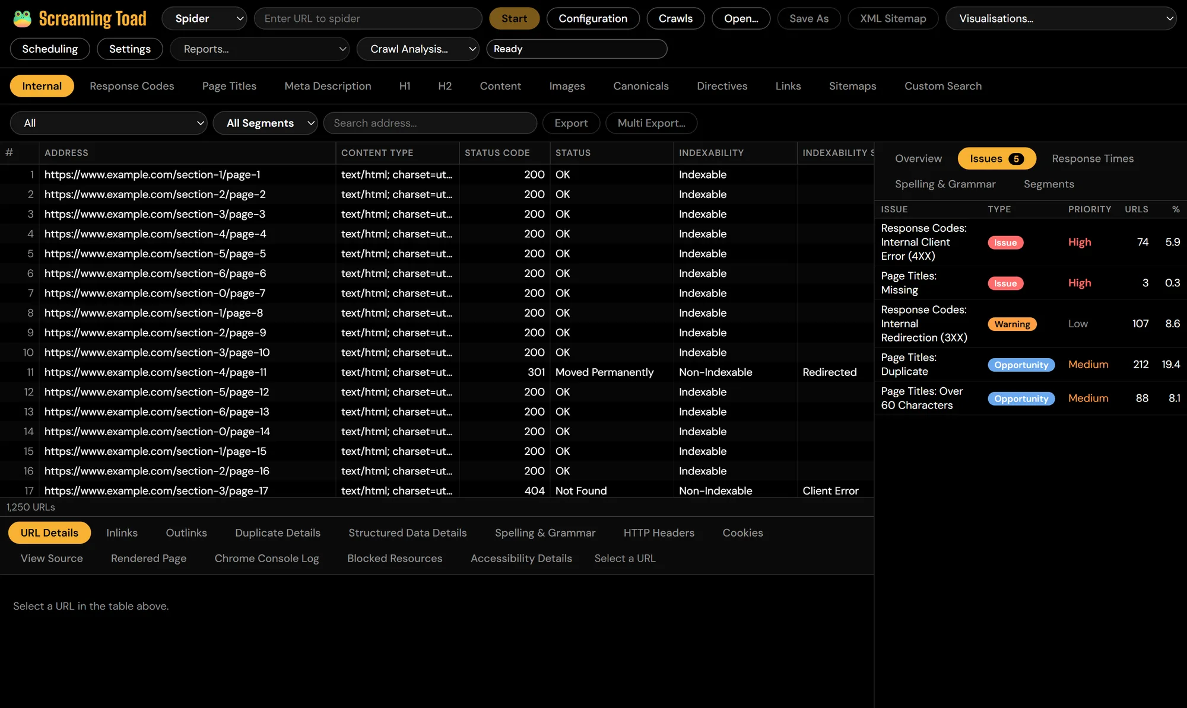
Task: Open the Overview tab in right panel
Action: click(x=918, y=158)
